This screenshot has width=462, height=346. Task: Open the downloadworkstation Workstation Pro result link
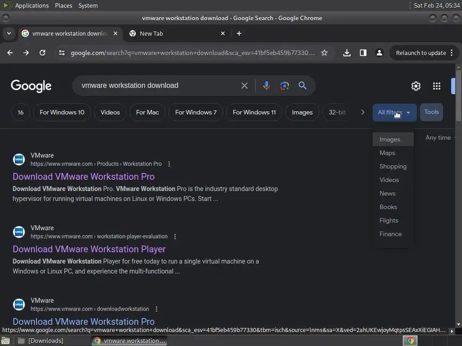pyautogui.click(x=83, y=322)
